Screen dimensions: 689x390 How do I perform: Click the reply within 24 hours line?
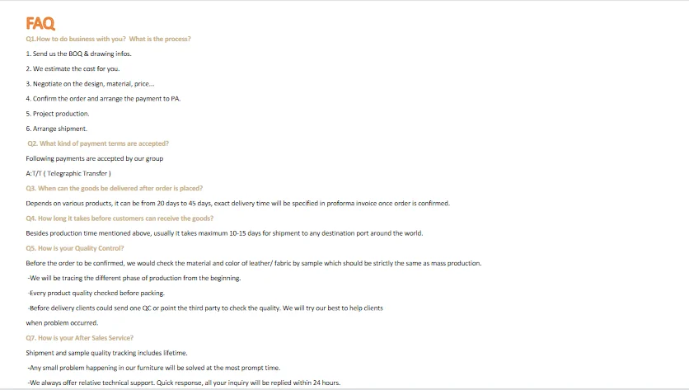point(184,383)
